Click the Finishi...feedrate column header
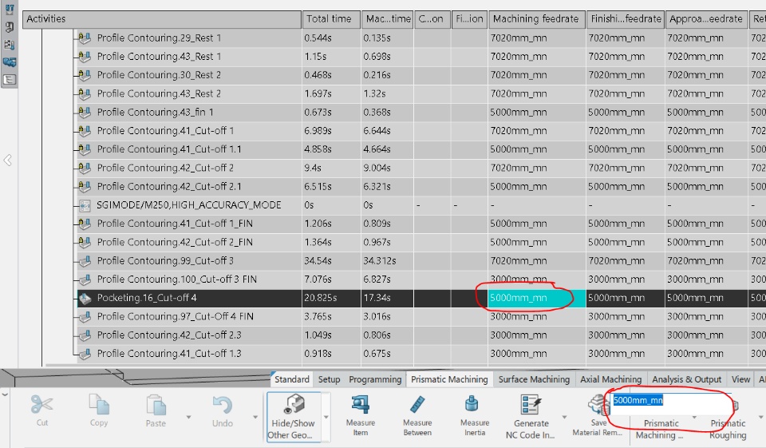Viewport: 766px width, 448px height. pos(626,19)
